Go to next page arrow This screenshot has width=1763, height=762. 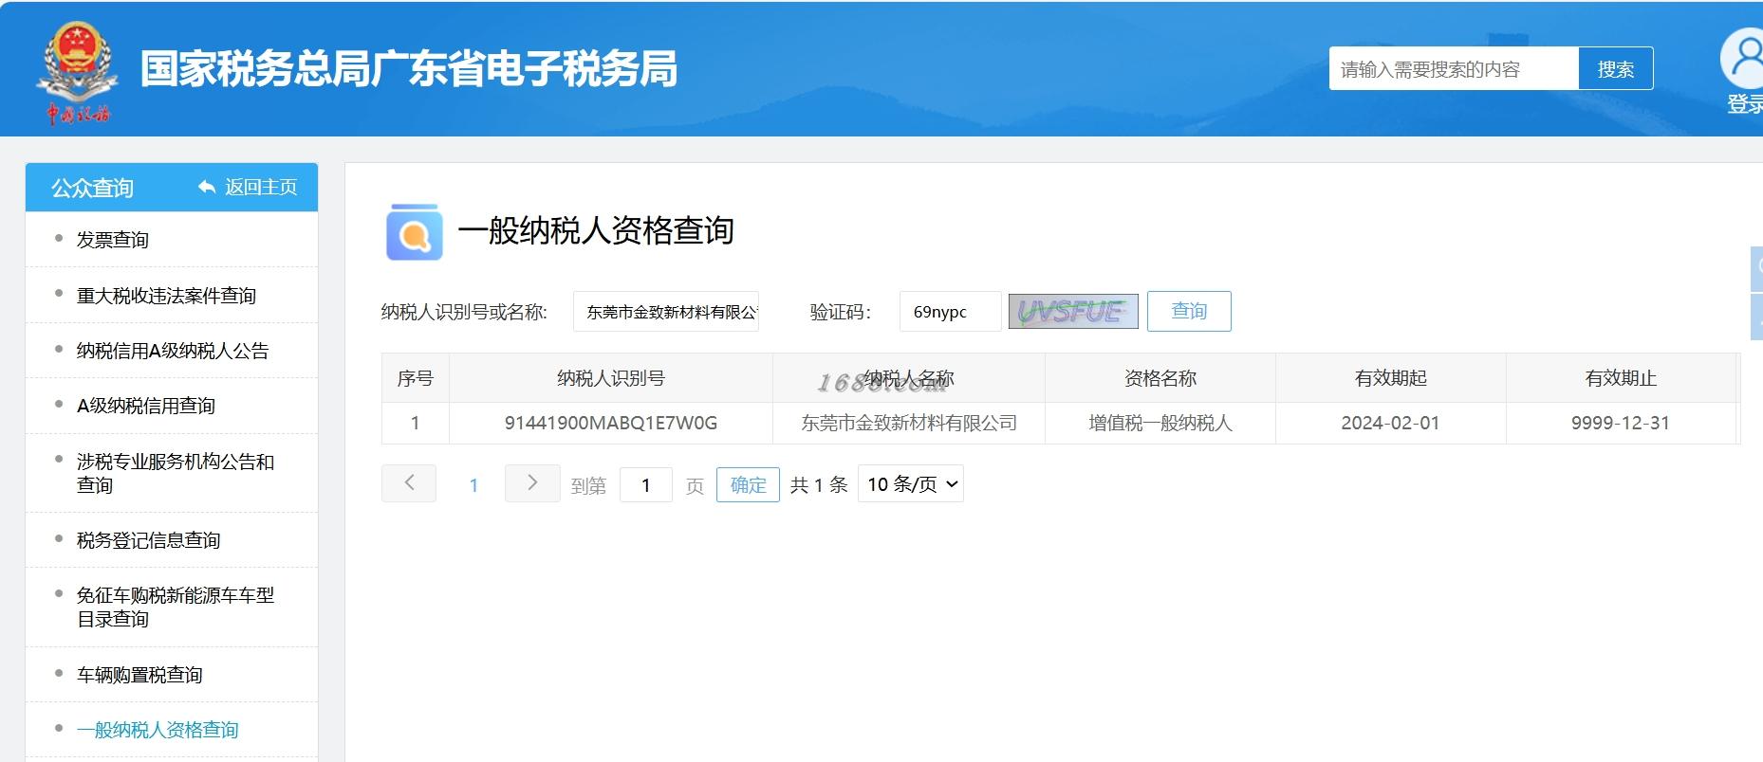click(x=532, y=483)
